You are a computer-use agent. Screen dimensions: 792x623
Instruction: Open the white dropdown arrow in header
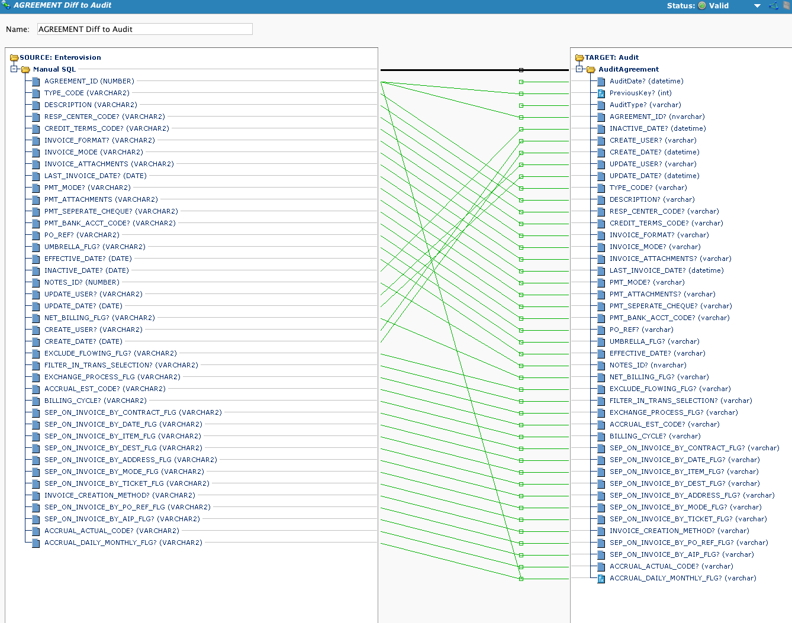[757, 6]
